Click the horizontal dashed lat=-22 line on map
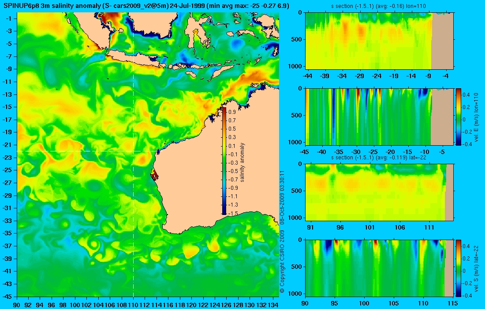The width and height of the screenshot is (485, 309). point(87,151)
